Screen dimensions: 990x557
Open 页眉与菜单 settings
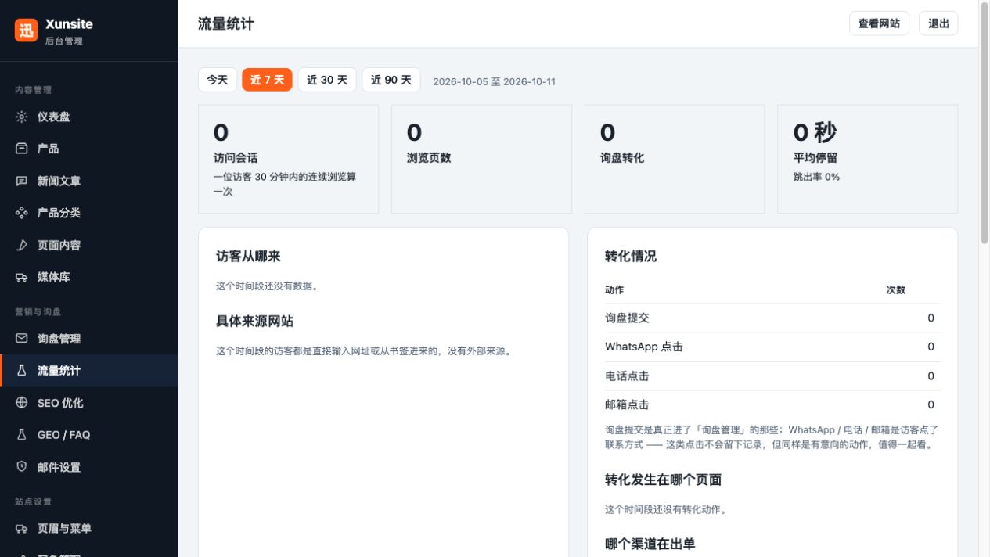point(88,529)
